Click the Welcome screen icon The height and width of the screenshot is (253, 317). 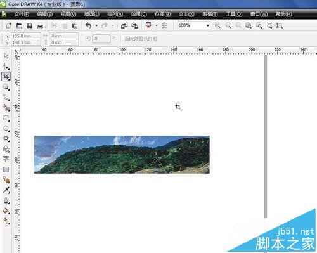pos(165,26)
